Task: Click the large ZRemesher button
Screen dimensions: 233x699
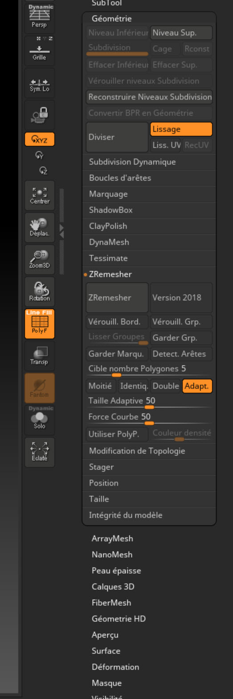Action: pos(117,298)
